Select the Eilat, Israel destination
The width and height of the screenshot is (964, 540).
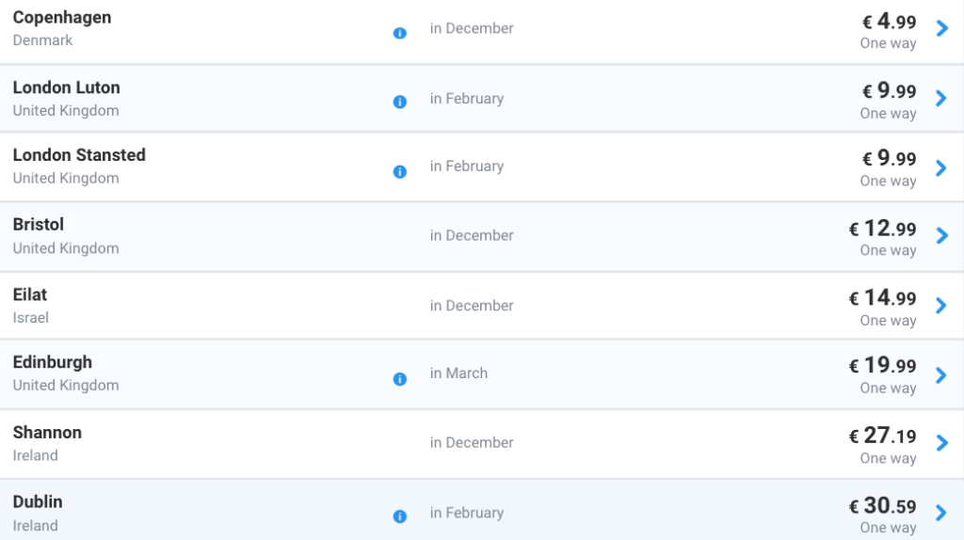pyautogui.click(x=30, y=294)
